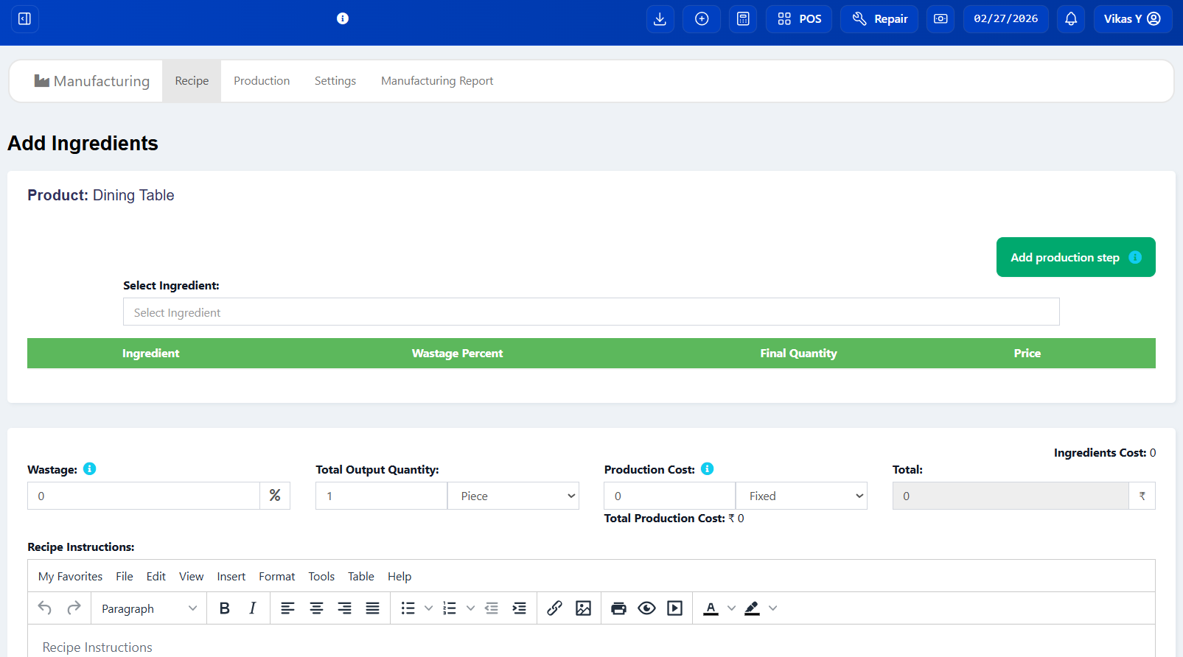Open the Edit menu in the editor
This screenshot has width=1183, height=657.
(156, 576)
